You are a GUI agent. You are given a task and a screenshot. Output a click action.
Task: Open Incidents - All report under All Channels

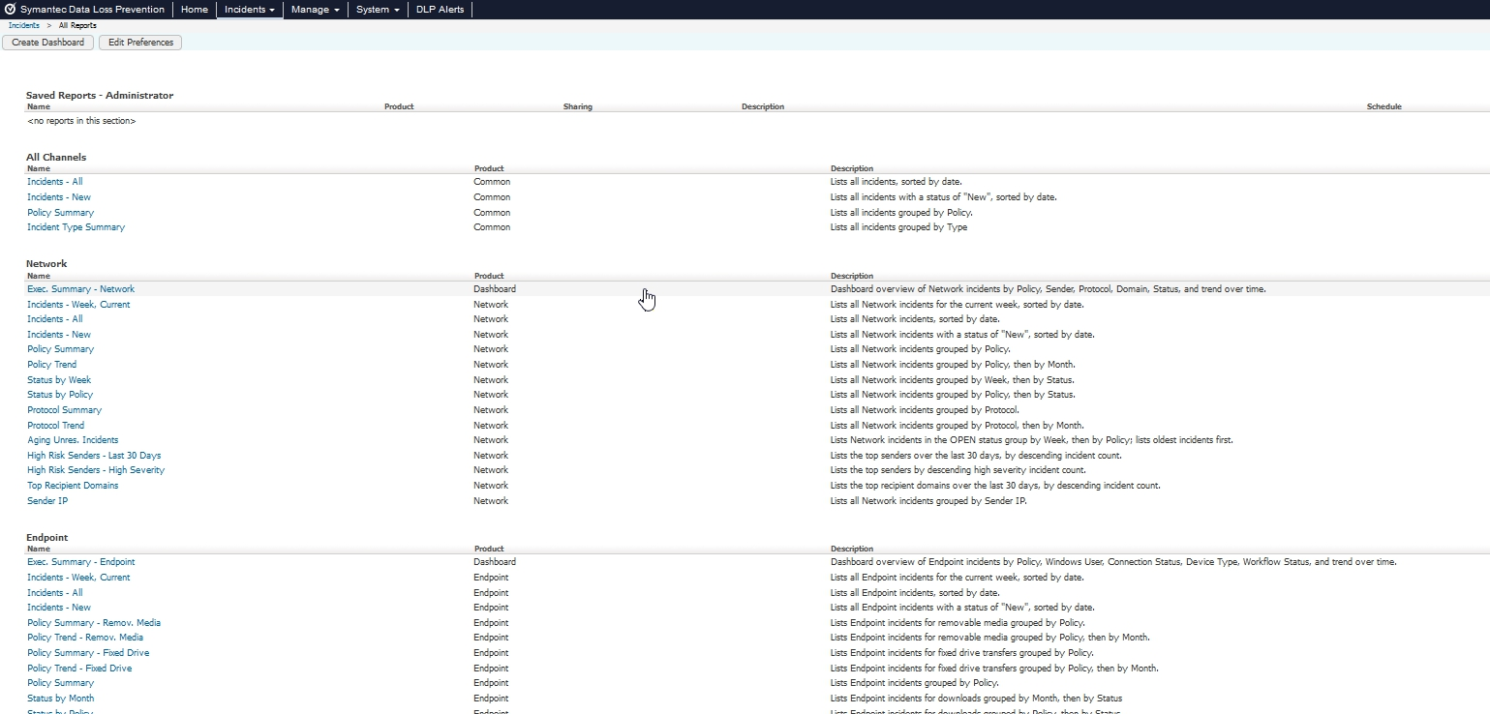(x=55, y=182)
